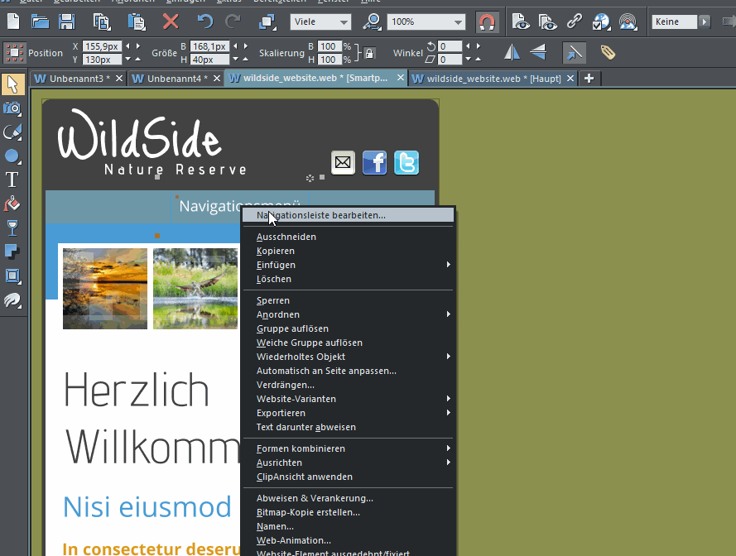This screenshot has height=556, width=736.
Task: Close the Unbenannt4 tab
Action: click(217, 79)
